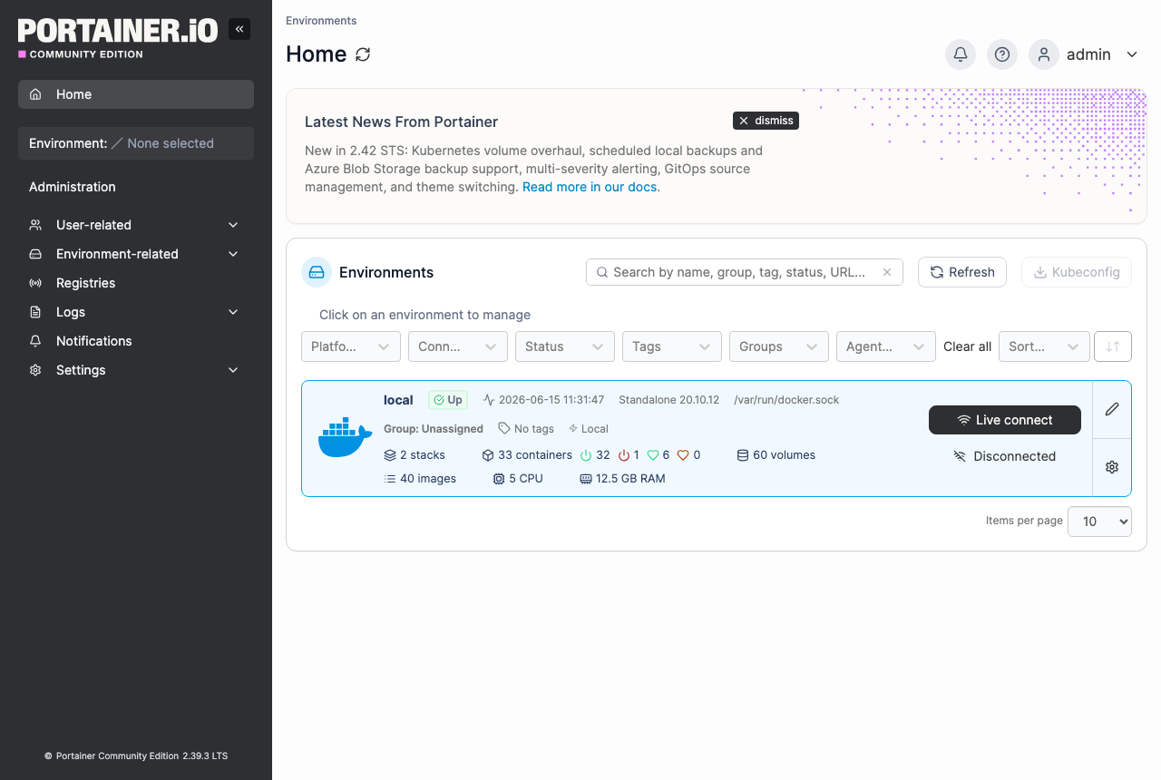Click the images list icon in local

tap(390, 479)
